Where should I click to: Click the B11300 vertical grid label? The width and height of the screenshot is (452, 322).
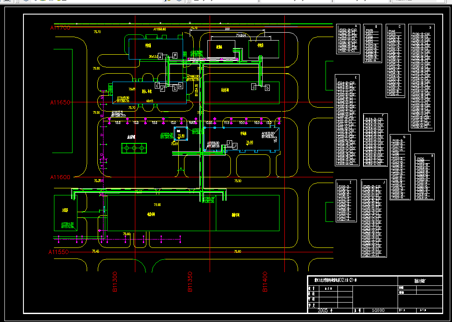115,282
